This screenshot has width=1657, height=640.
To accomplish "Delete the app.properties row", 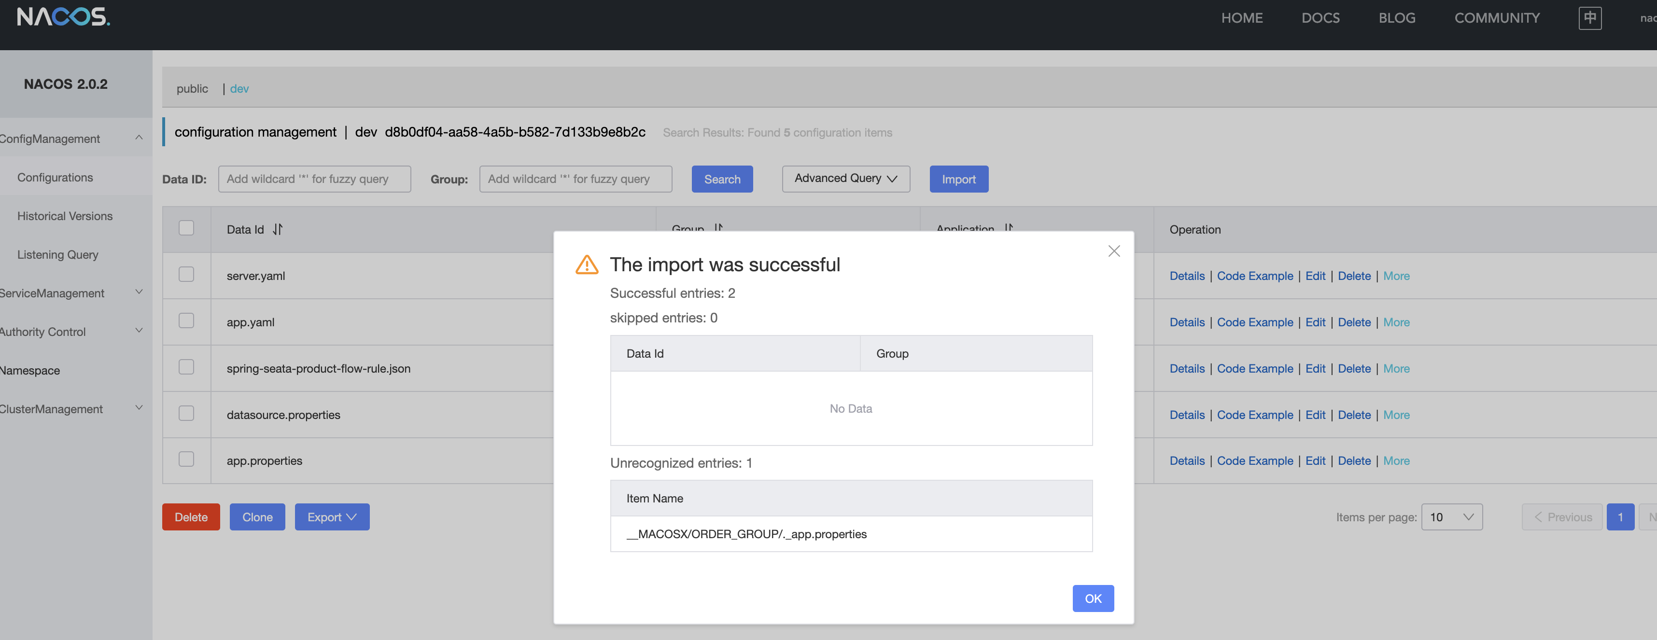I will tap(1354, 460).
